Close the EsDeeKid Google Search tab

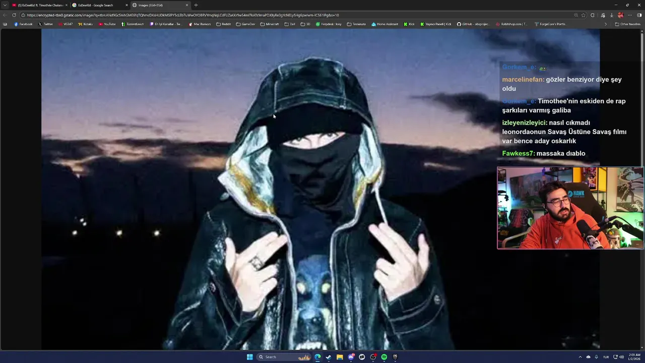click(x=126, y=5)
